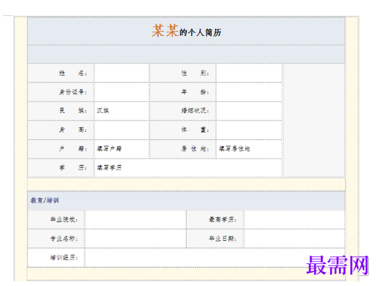
Task: Select the 汉族 text in 民族 field
Action: pos(103,110)
